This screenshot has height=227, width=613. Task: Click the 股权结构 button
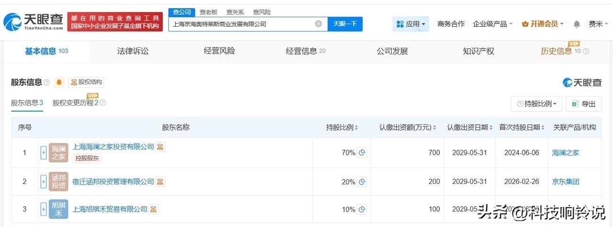pos(86,82)
